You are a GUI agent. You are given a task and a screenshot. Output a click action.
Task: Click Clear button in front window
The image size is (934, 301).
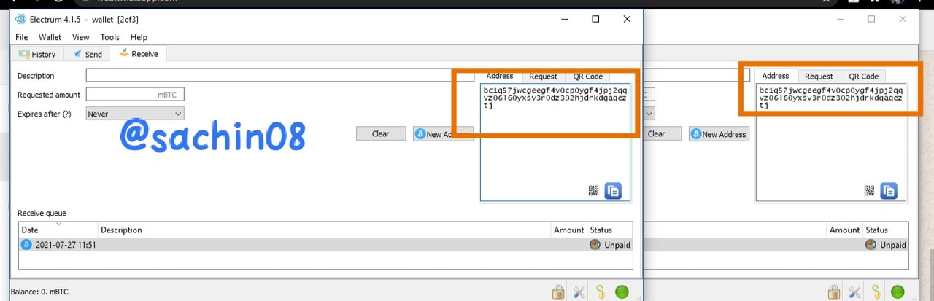tap(380, 134)
